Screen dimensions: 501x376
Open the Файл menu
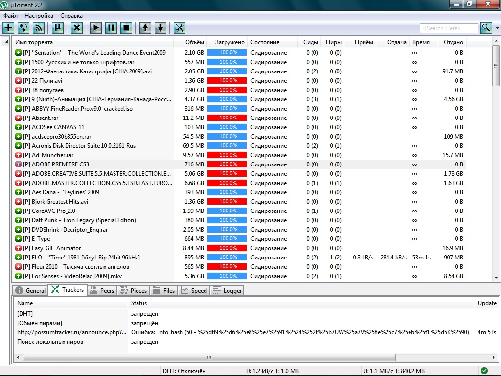pos(11,16)
